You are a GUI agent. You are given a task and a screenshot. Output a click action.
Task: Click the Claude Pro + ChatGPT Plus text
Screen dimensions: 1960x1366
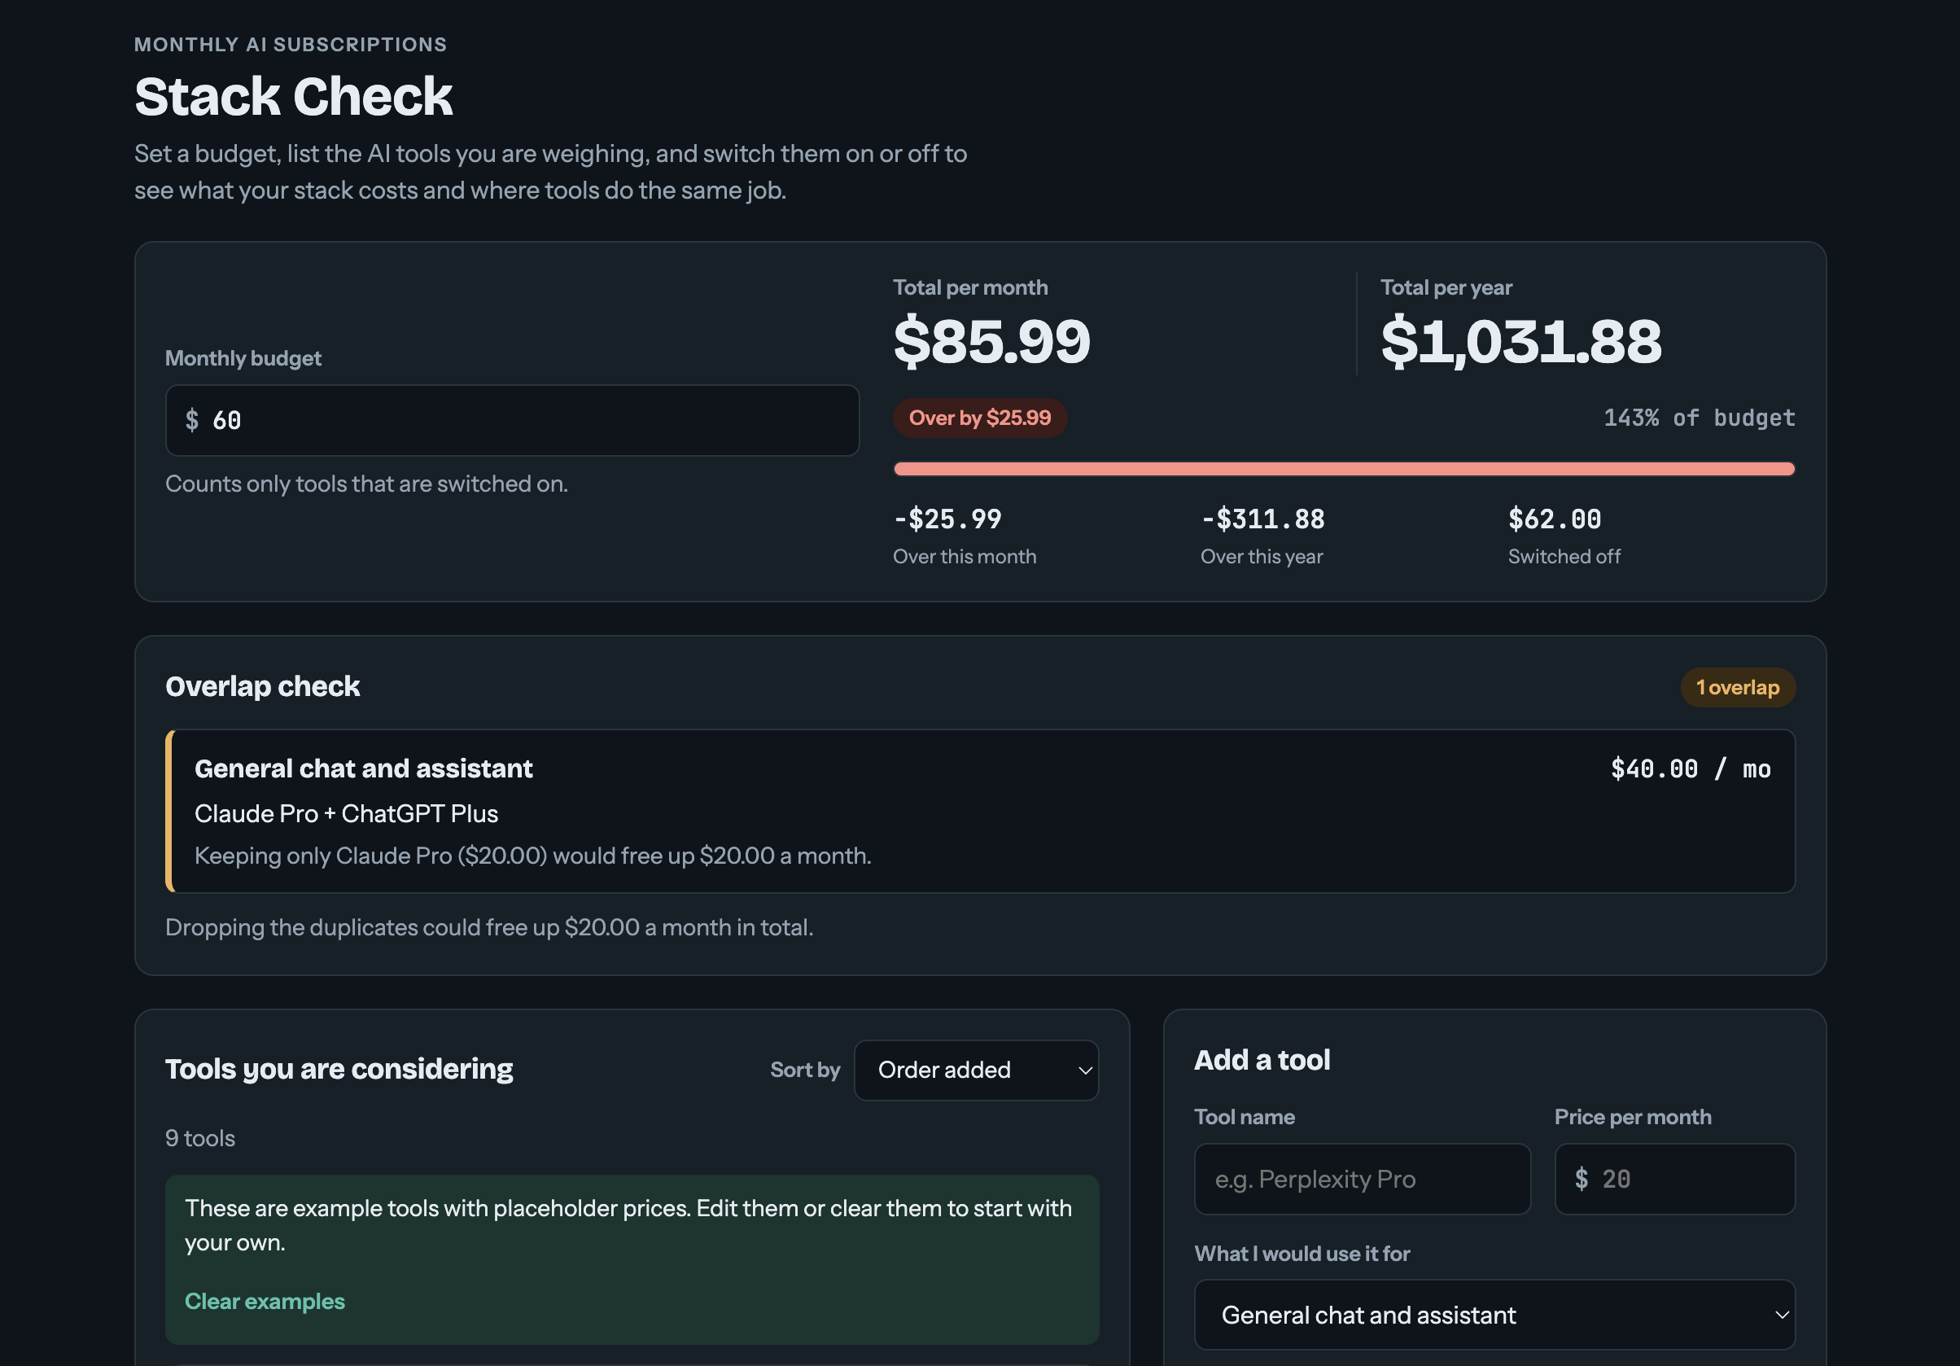pos(347,813)
